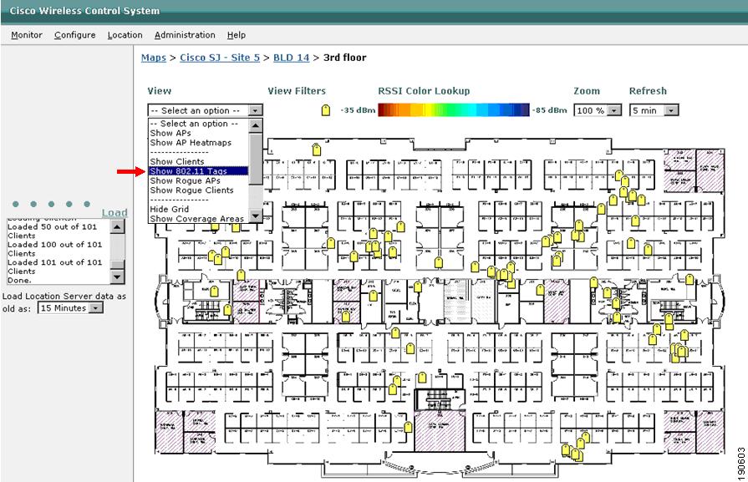Click the View list scrollbar thumb

coord(256,159)
